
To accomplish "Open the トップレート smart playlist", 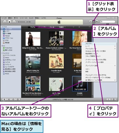I will click(x=11, y=64).
